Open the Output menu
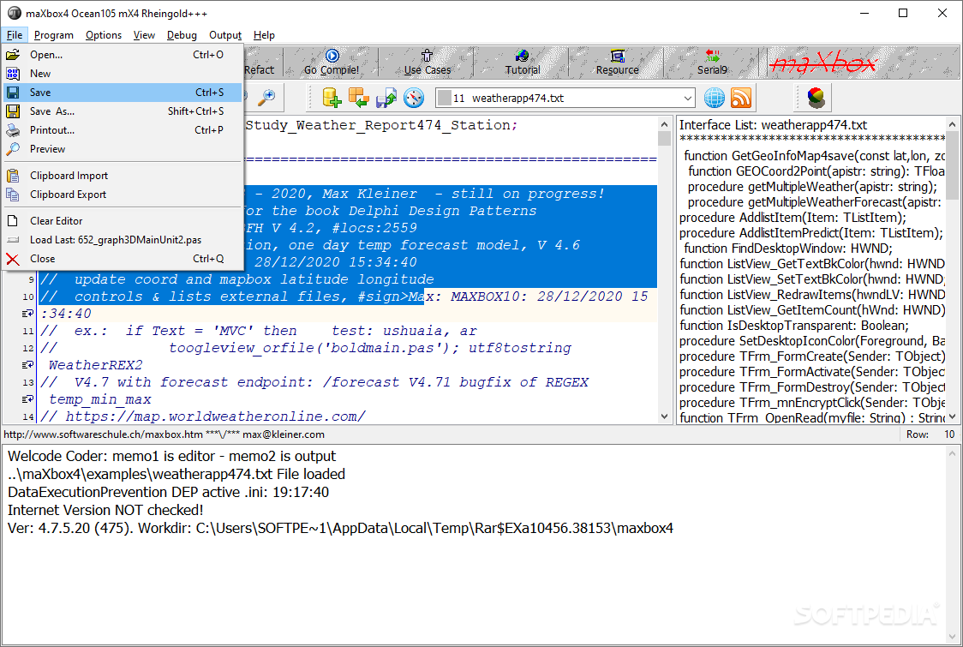The width and height of the screenshot is (963, 647). 225,35
